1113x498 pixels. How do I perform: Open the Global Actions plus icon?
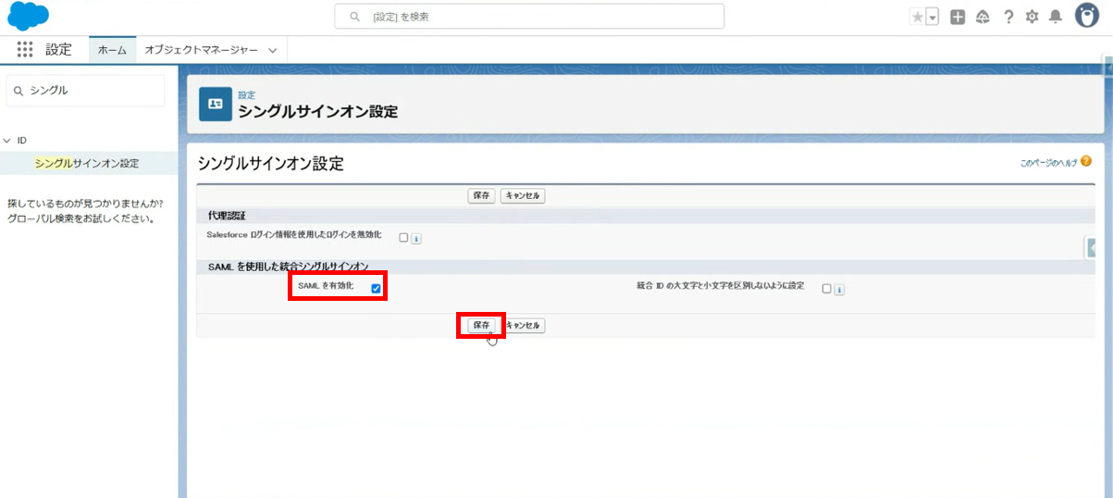click(x=958, y=17)
